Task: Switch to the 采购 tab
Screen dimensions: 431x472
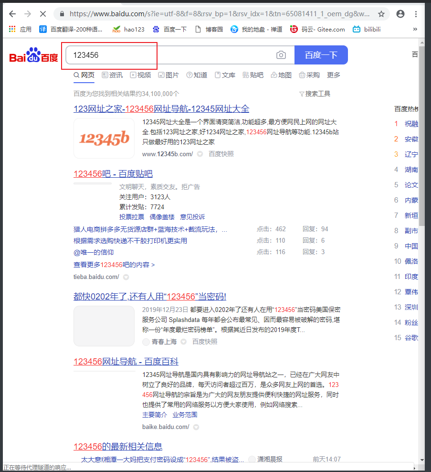Action: tap(309, 75)
